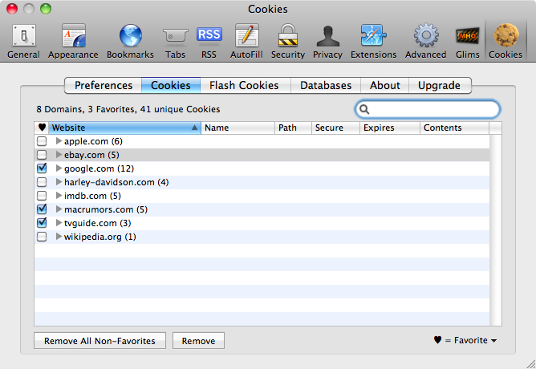Mark apple.com as favorite checkbox
The height and width of the screenshot is (369, 536).
[x=42, y=141]
